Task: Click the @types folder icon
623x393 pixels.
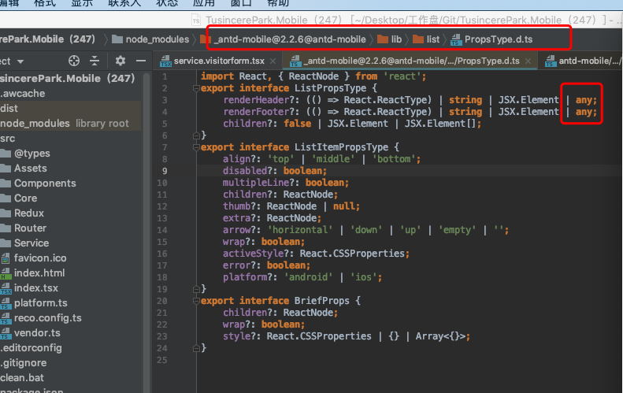Action: [x=6, y=154]
